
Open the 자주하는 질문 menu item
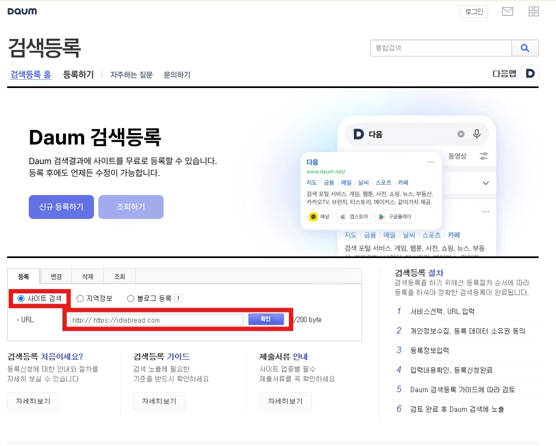pyautogui.click(x=131, y=75)
